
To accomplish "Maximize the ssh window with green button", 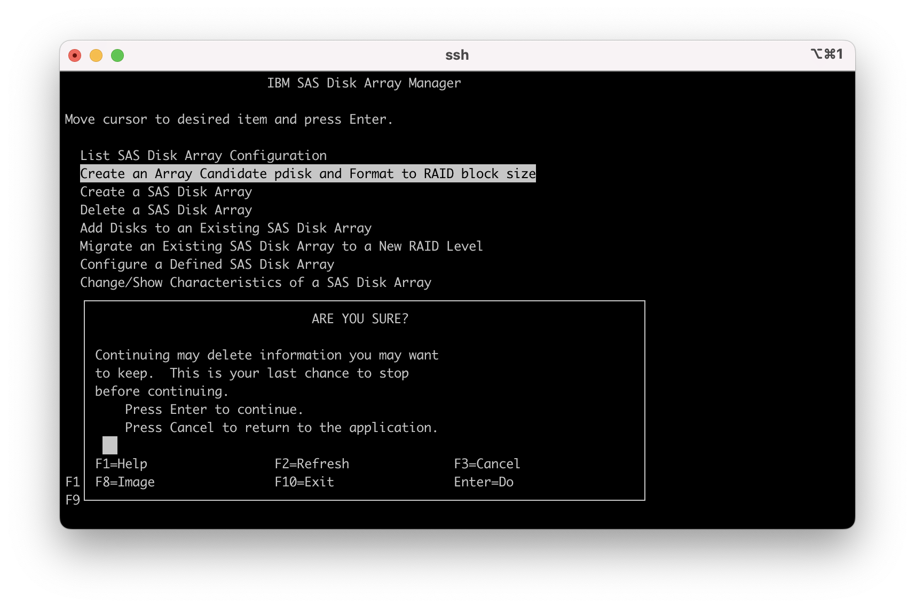I will 117,55.
